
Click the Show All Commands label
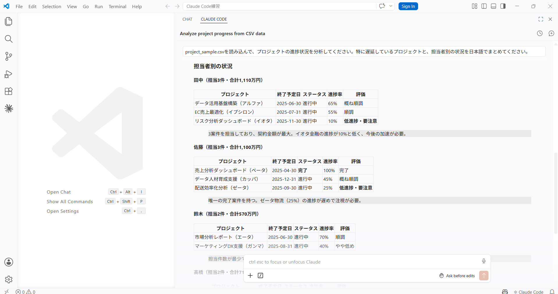pyautogui.click(x=70, y=202)
